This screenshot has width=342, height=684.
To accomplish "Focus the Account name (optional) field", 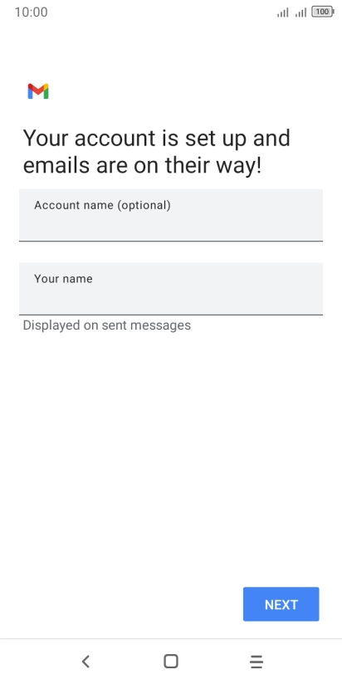I will [x=171, y=215].
